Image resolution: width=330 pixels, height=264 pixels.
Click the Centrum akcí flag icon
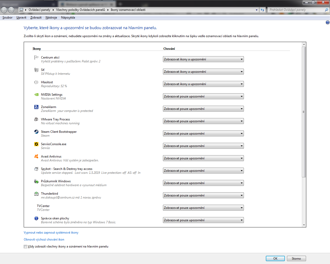36,57
